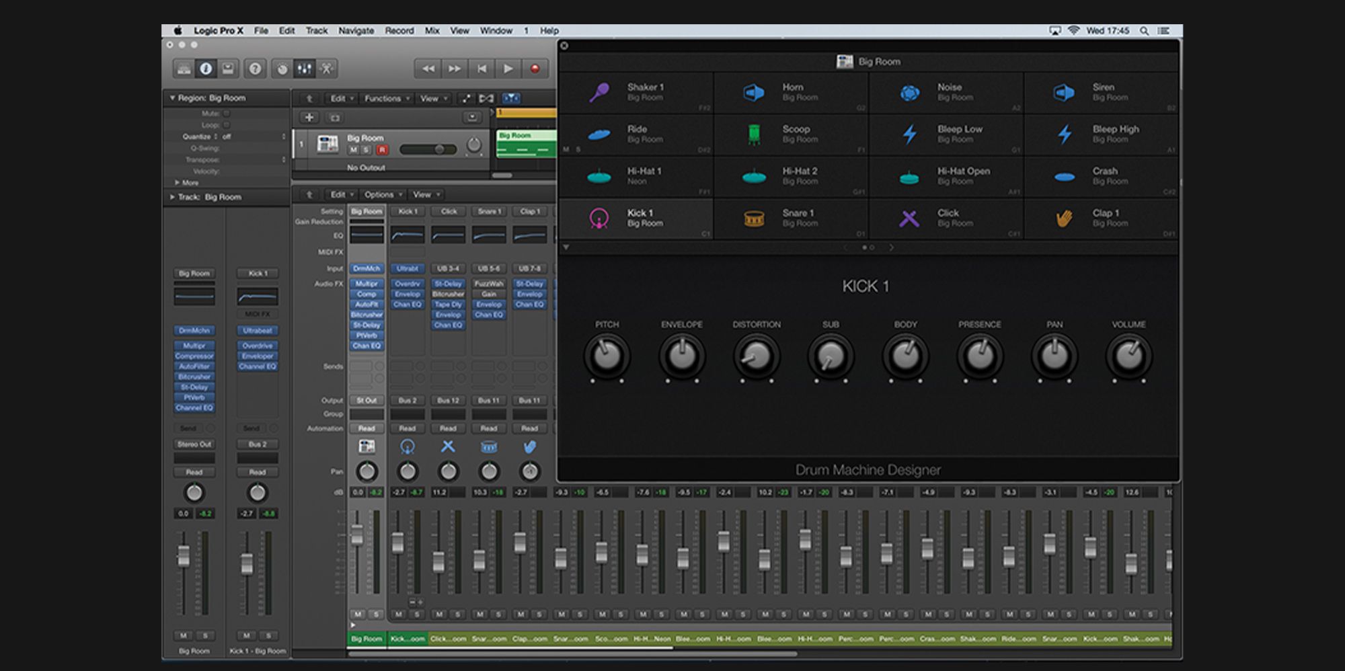
Task: Collapse the Region: Big Room section
Action: click(x=173, y=98)
